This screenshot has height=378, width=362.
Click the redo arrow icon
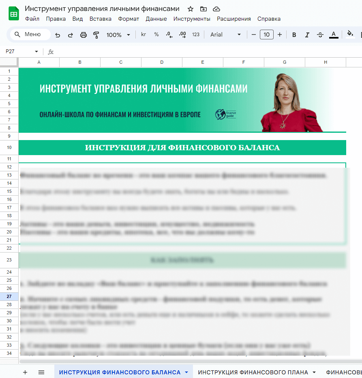click(x=70, y=35)
